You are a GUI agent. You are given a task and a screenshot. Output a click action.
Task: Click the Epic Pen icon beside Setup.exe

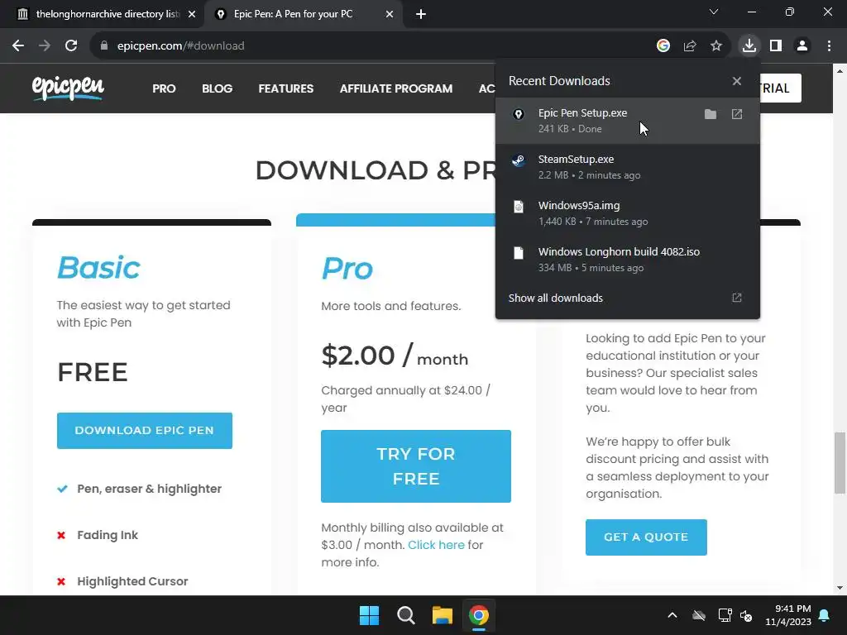(x=519, y=114)
